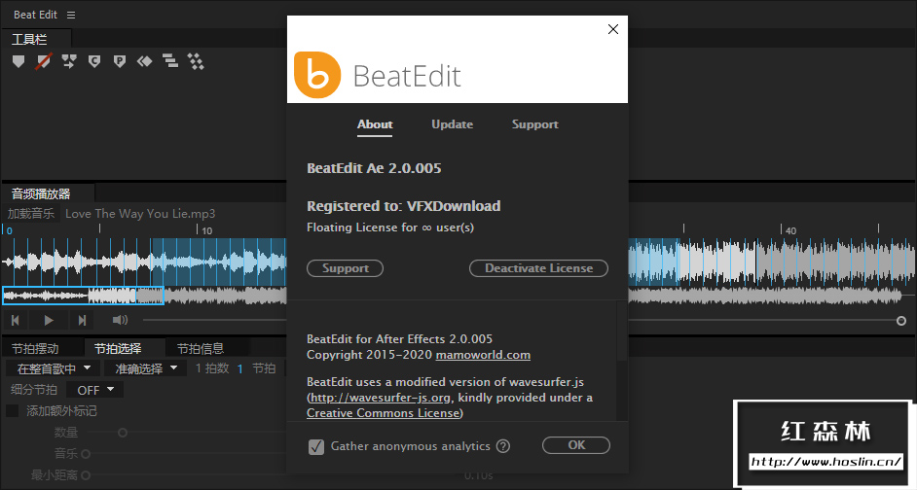Click the Deactivate License button

[538, 268]
